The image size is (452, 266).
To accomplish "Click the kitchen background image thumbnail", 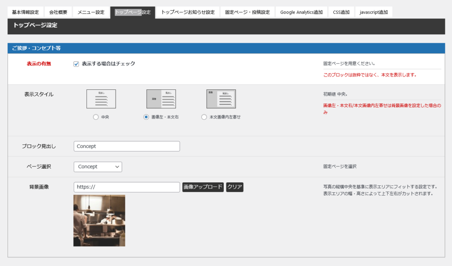I will click(99, 220).
